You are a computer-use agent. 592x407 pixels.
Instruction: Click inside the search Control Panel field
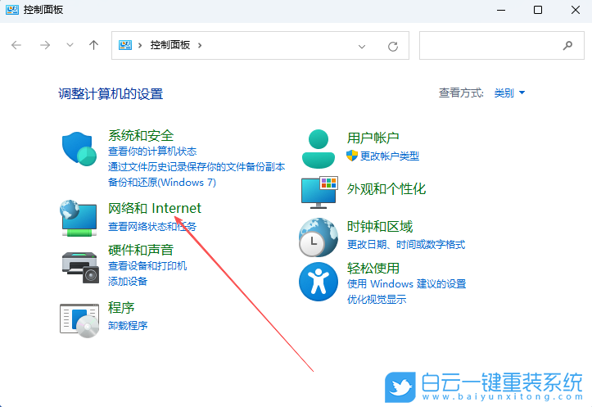(x=502, y=45)
